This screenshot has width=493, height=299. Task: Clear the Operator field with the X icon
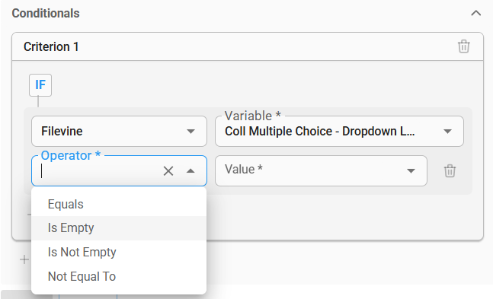168,171
